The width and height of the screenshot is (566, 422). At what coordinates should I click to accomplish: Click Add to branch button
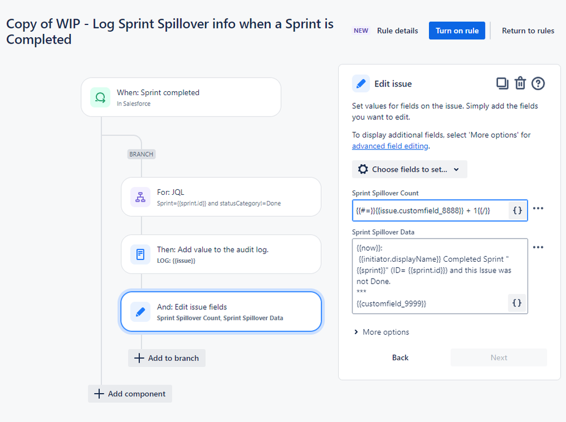tap(167, 358)
